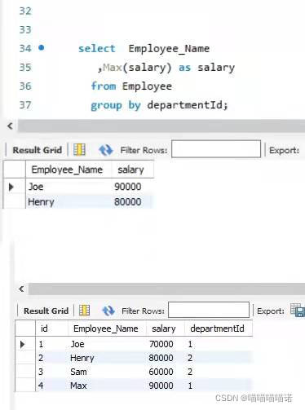This screenshot has height=410, width=305.
Task: Click the select keyword on line 34
Action: coord(97,49)
